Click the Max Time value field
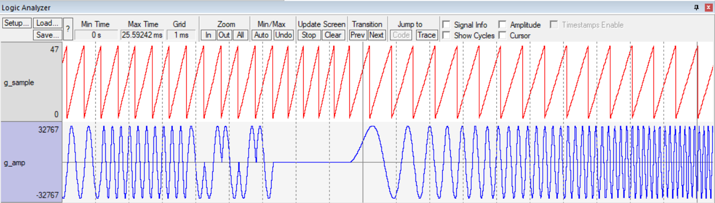The width and height of the screenshot is (715, 203). [142, 35]
